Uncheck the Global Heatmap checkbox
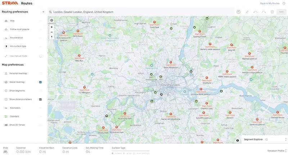 (40, 82)
